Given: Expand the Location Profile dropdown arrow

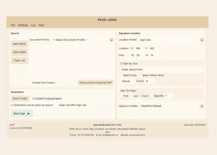Looking at the screenshot, I should 202,40.
